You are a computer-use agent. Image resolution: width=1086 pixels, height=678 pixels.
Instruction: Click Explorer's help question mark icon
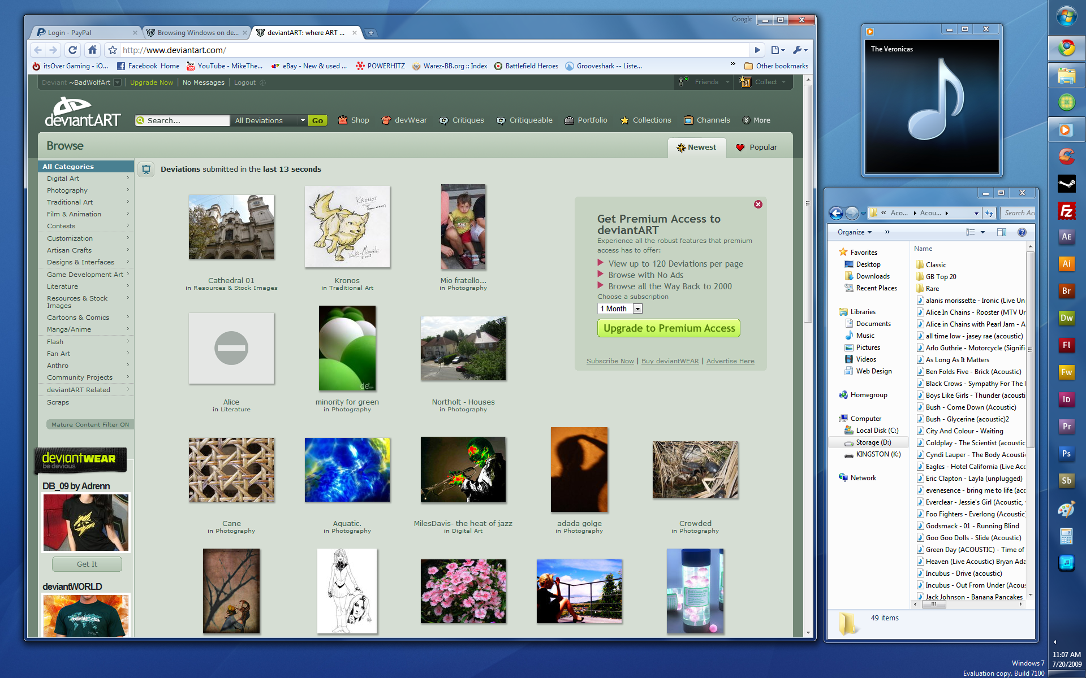pos(1022,232)
